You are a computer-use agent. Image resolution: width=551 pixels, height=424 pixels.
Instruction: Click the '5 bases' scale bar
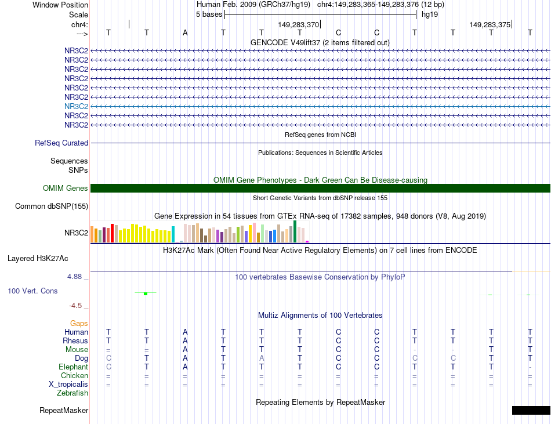[321, 15]
